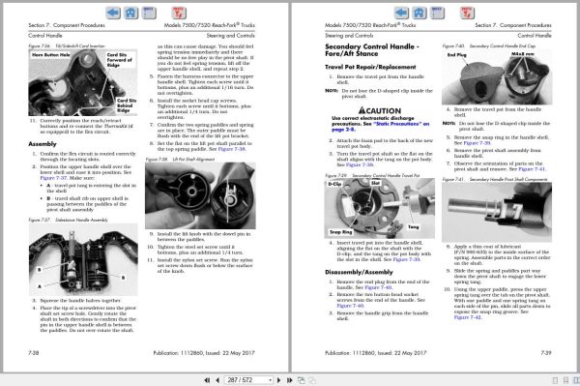Viewport: 580px width, 386px height.
Task: Switch to single page view icon
Action: [x=555, y=380]
